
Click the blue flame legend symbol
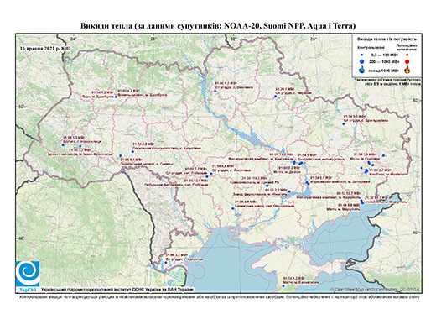pos(362,70)
